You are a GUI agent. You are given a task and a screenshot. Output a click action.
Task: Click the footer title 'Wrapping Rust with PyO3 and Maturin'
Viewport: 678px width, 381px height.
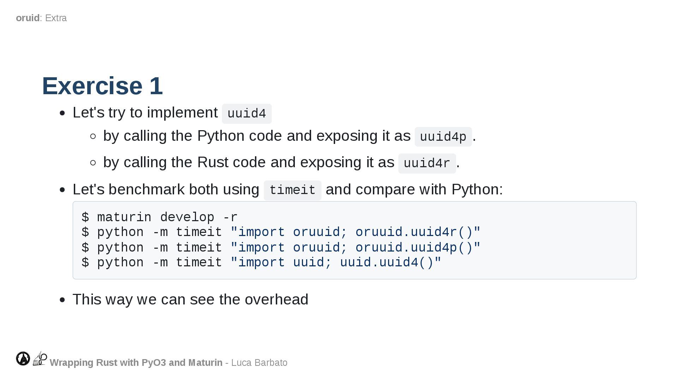(136, 363)
